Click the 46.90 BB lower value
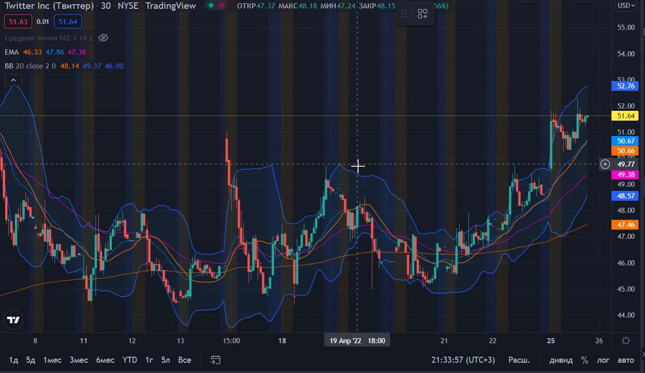This screenshot has width=645, height=373. point(114,66)
